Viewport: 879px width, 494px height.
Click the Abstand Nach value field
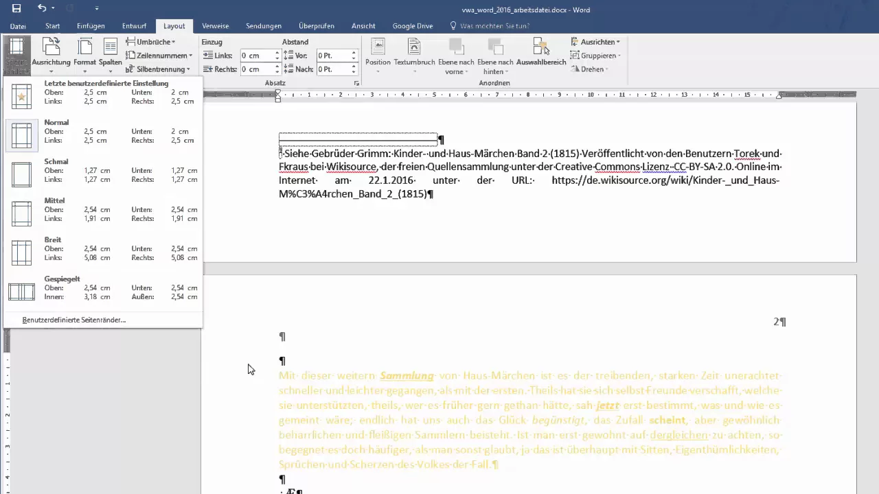[x=333, y=69]
